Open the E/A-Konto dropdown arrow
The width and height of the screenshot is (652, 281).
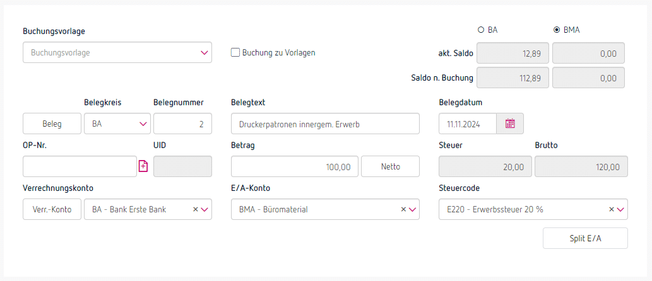coord(413,209)
